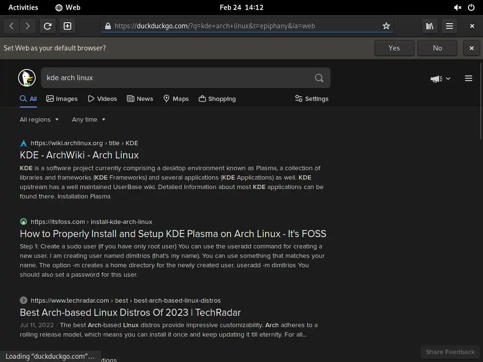Viewport: 483px width, 362px height.
Task: Go back with the browser back arrow
Action: click(11, 26)
